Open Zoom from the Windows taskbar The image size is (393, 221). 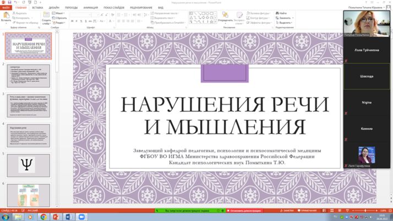tap(81, 217)
